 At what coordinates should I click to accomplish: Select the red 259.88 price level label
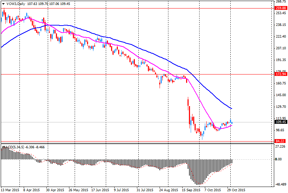[281, 8]
